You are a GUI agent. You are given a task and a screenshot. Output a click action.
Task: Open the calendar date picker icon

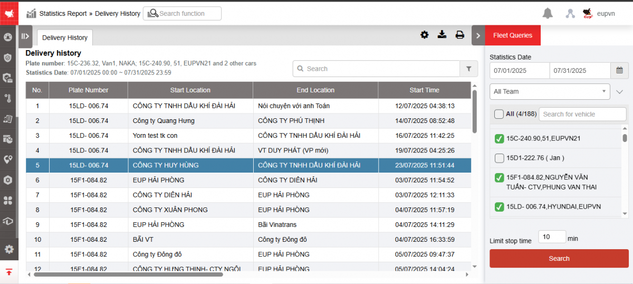point(619,70)
